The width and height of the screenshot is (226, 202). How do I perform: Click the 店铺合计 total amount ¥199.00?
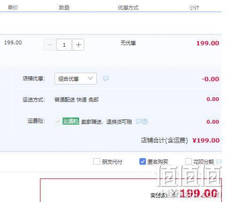pyautogui.click(x=206, y=140)
